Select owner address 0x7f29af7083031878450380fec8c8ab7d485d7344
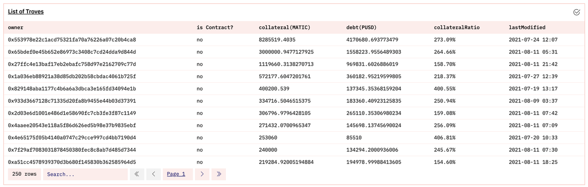Viewport: 588px width, 187px height. 72,150
